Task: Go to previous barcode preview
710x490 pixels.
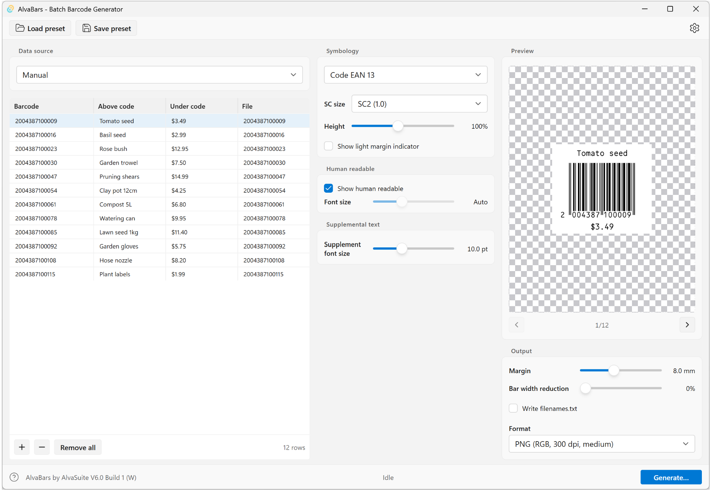Action: point(517,325)
